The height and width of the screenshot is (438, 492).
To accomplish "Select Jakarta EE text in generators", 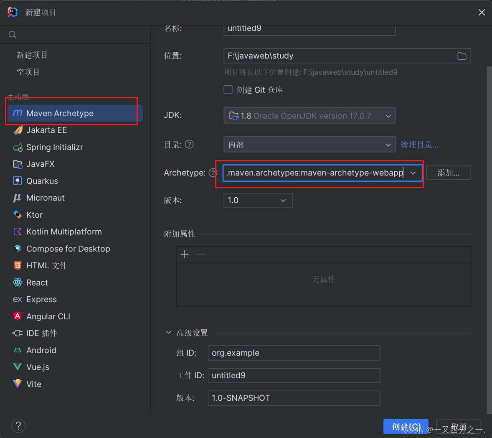I will coord(47,130).
